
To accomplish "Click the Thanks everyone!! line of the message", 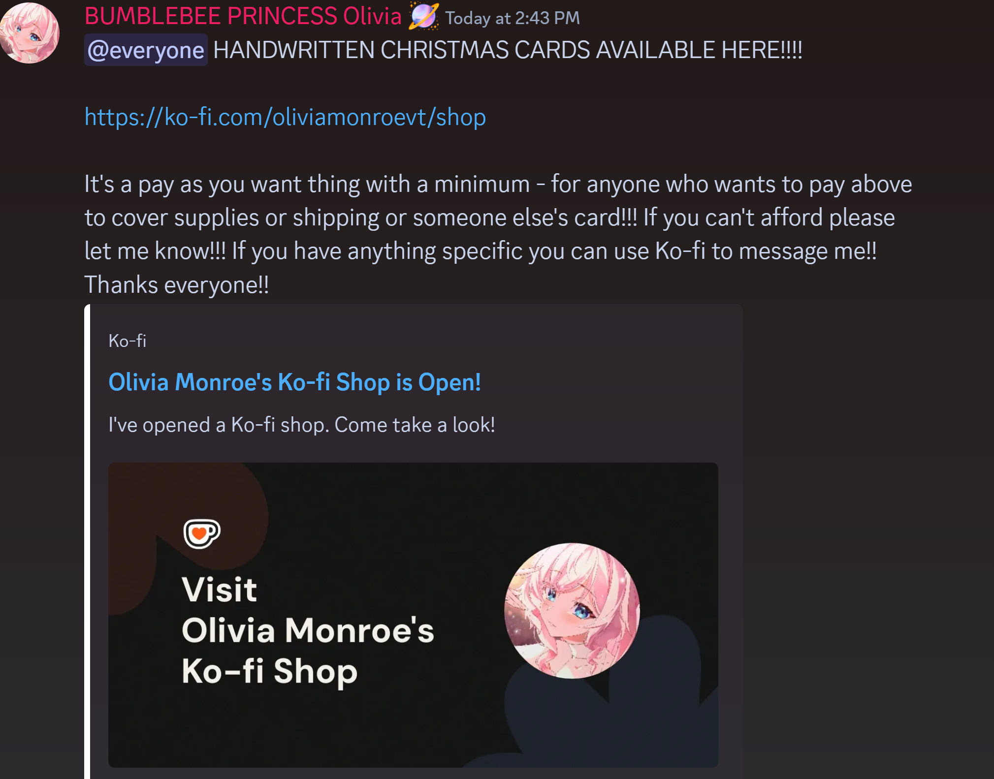I will click(x=177, y=284).
